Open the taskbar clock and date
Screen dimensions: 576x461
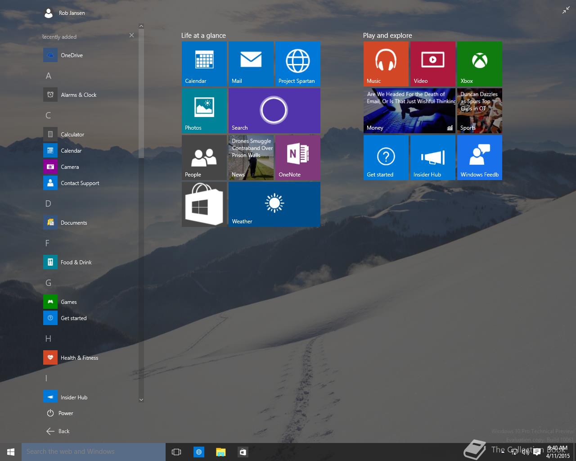(558, 452)
